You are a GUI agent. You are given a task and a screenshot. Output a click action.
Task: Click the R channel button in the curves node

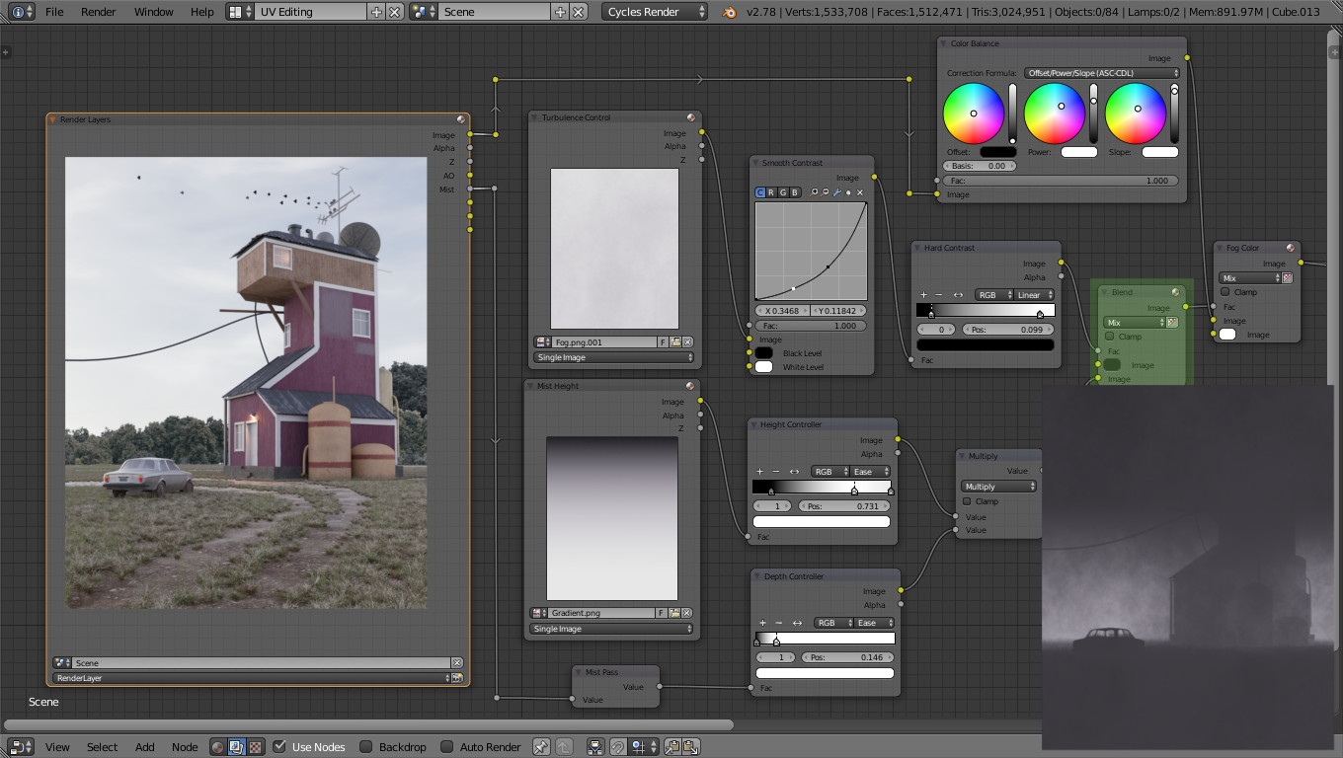pos(771,192)
